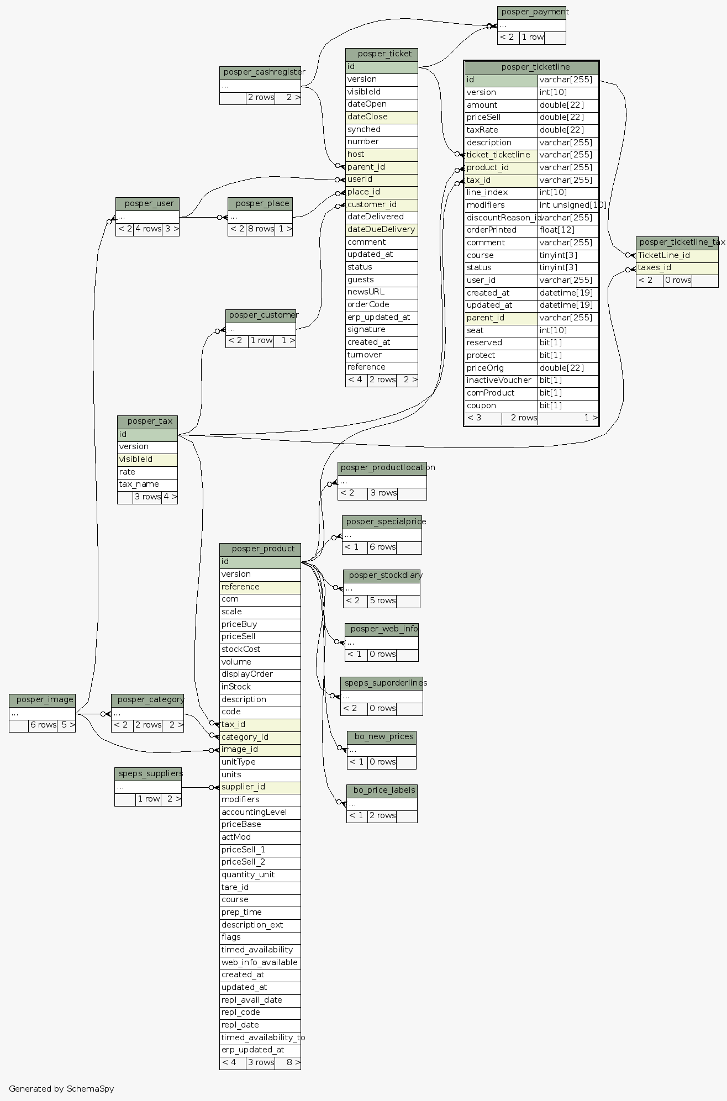Open the posper_ticketline_tax table header
Viewport: 727px width, 1101px height.
pyautogui.click(x=677, y=243)
